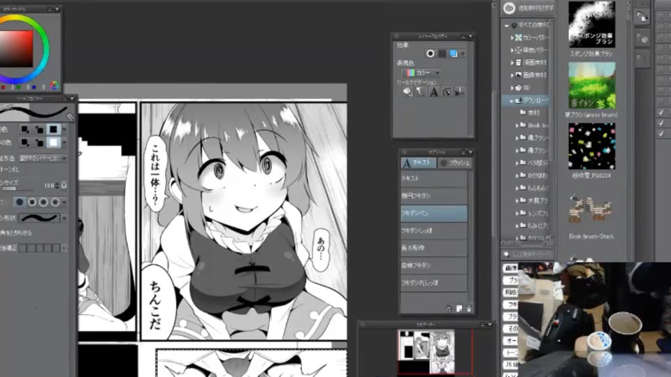Click inside the red saturation square
This screenshot has height=377, width=671.
click(x=16, y=49)
